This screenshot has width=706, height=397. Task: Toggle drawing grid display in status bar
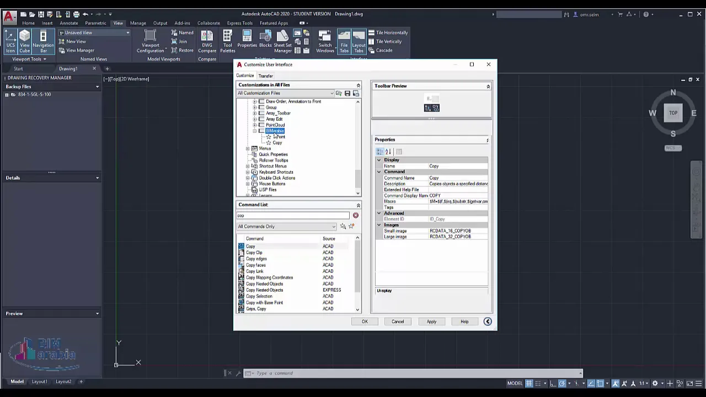tap(529, 383)
